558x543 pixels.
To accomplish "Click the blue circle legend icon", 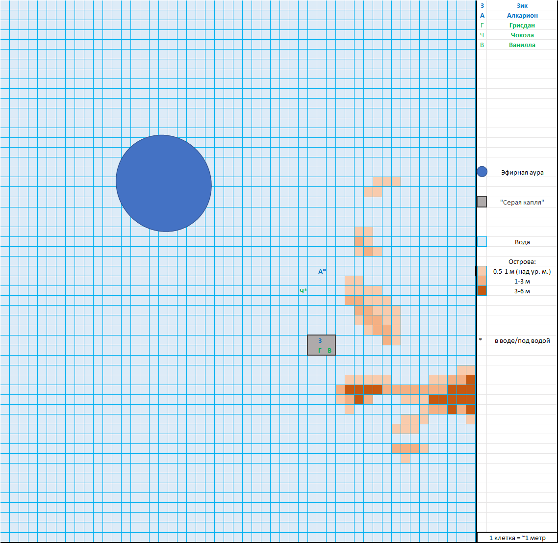I will tap(482, 172).
